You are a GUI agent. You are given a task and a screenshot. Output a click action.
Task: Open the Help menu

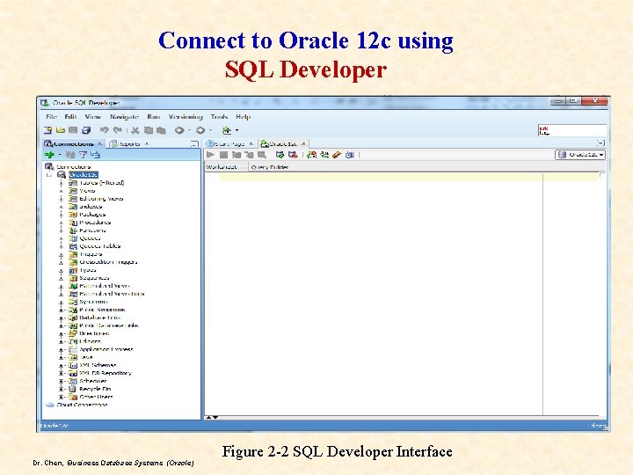(x=244, y=117)
